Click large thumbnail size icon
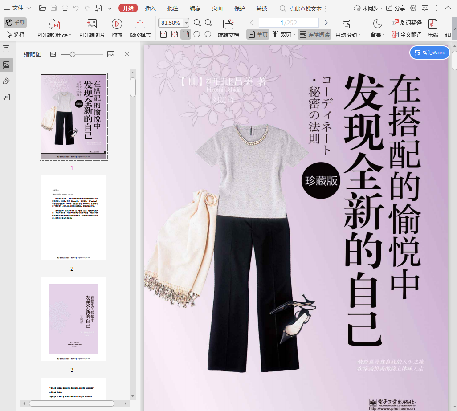This screenshot has width=457, height=411. [x=111, y=54]
